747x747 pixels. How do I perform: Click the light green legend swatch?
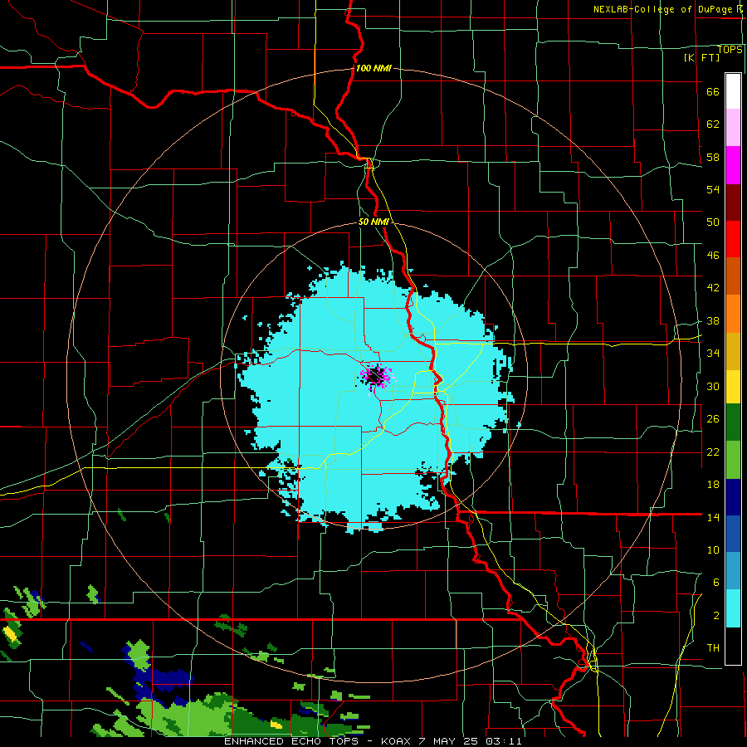pos(733,460)
